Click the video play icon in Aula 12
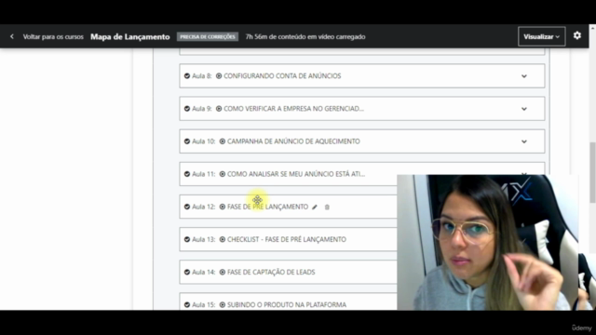596x335 pixels. point(223,207)
